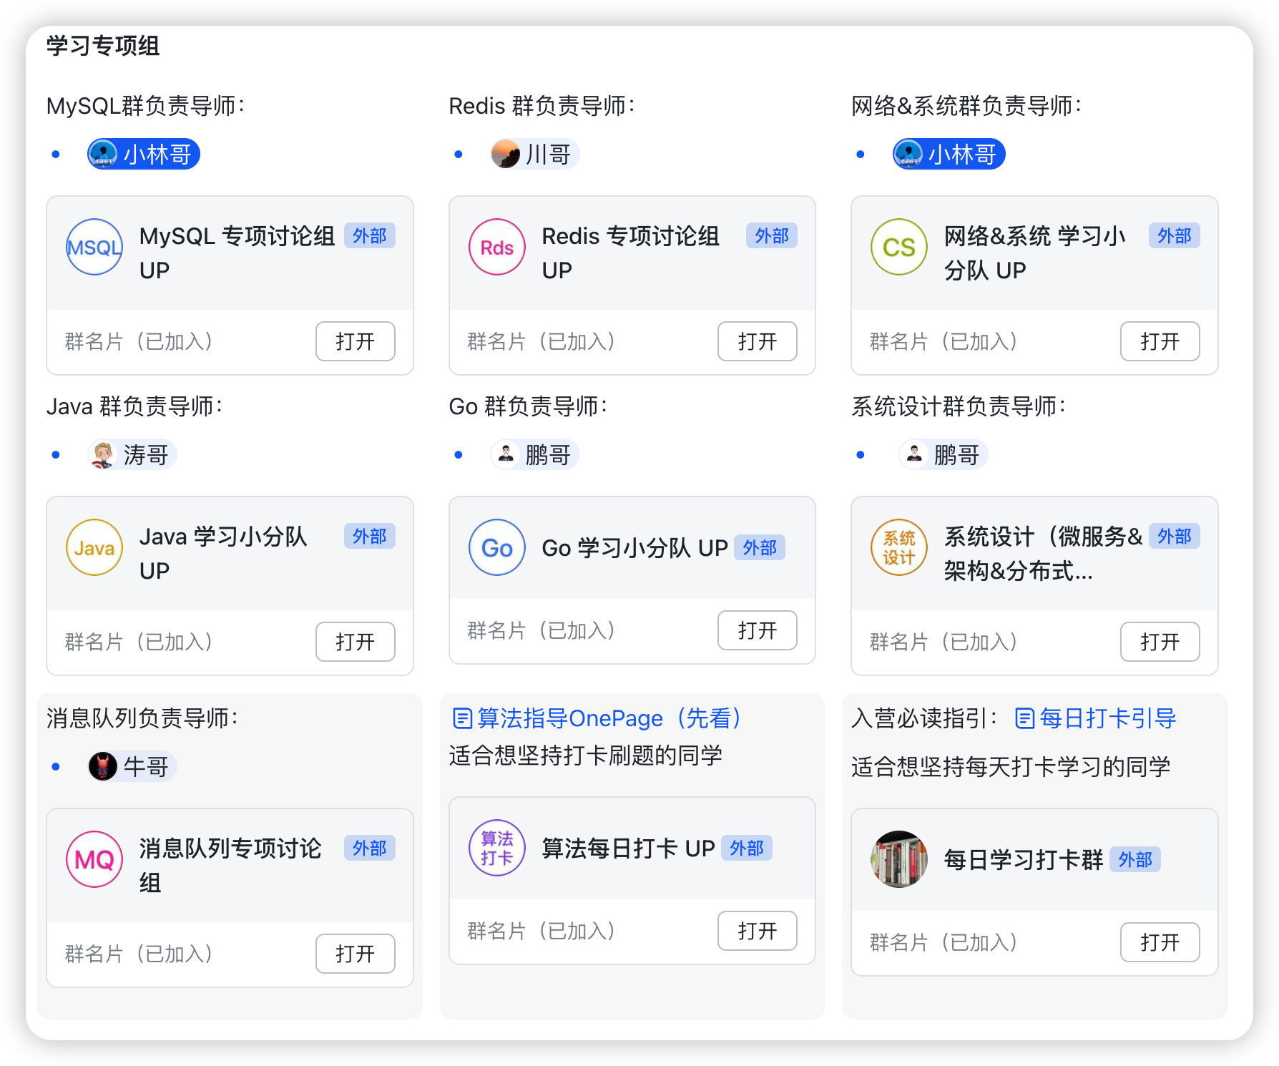Select the 涛哥 Java mentor chip
Screen dimensions: 1279x1066
tap(132, 455)
